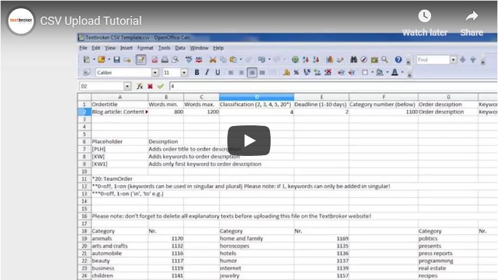Click the Spelling check icon
Screen dimensions: 498x280
pyautogui.click(x=189, y=59)
